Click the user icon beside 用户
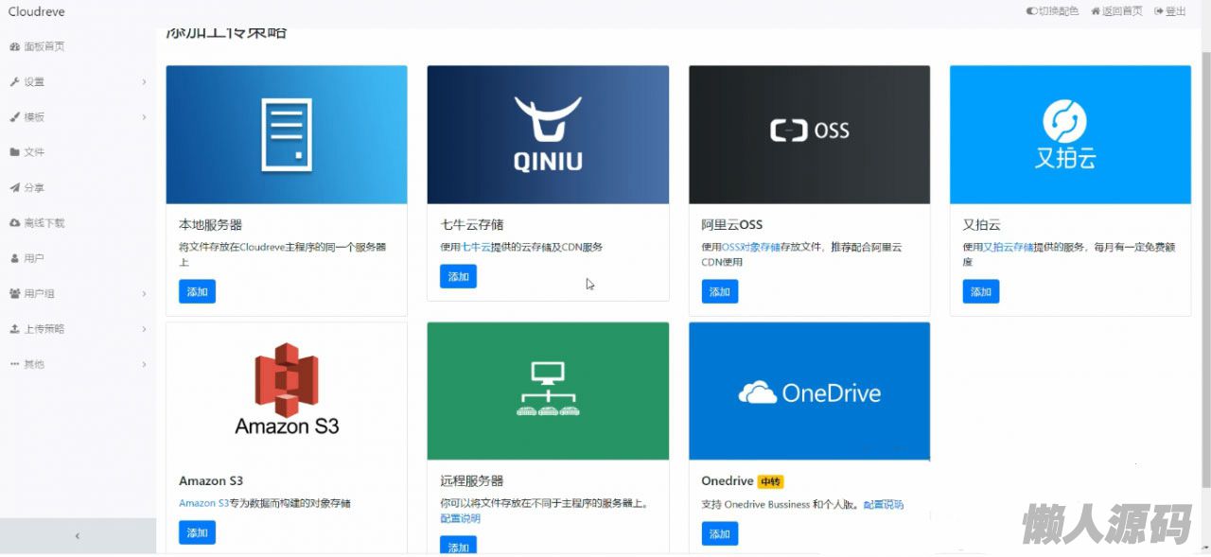The image size is (1211, 557). point(14,258)
